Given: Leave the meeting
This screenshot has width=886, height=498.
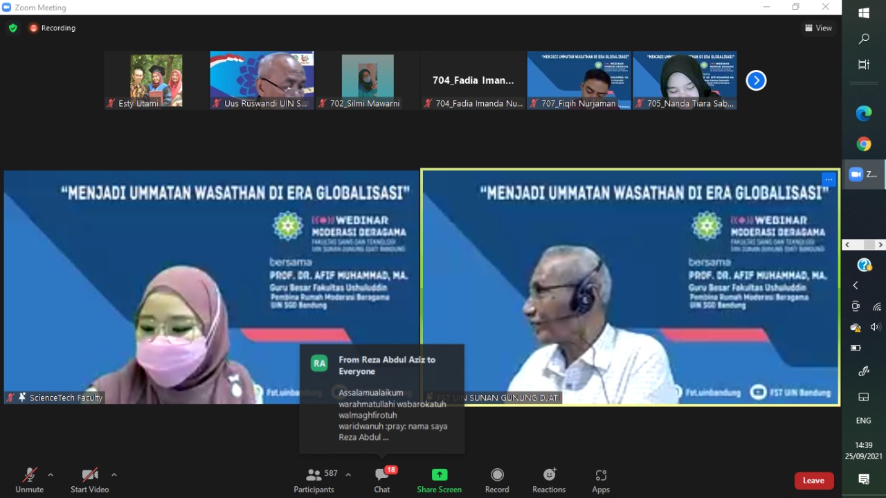Looking at the screenshot, I should point(813,480).
